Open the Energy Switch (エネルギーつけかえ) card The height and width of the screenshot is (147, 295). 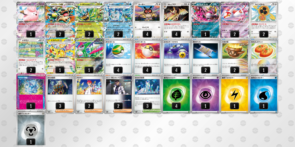pyautogui.click(x=176, y=56)
